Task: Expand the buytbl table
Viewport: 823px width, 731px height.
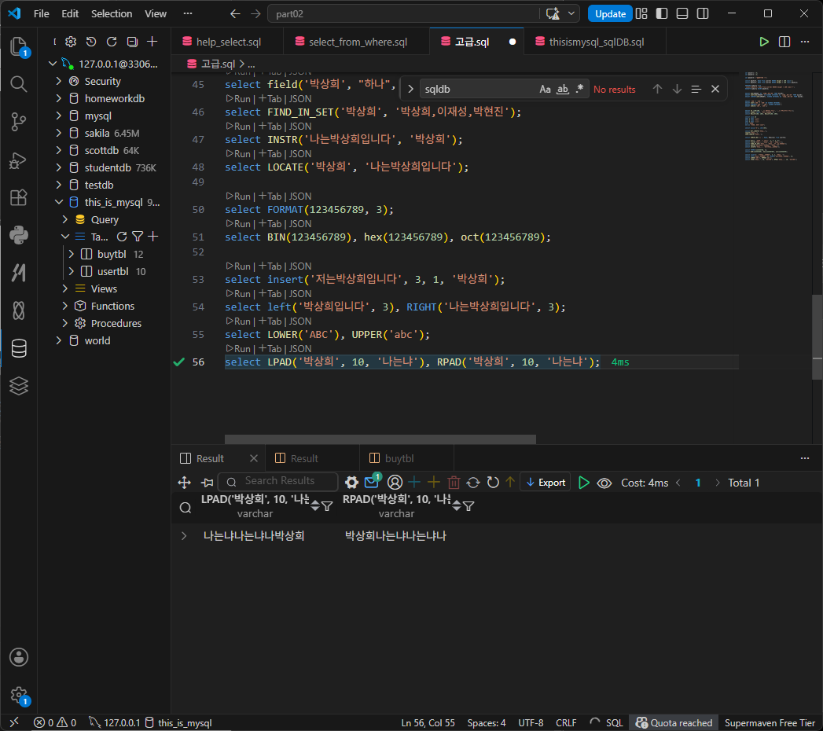Action: 72,254
